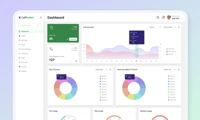200x120 pixels.
Task: Open the Tenant 1 dropdown in Call Overview
Action: [x=155, y=27]
